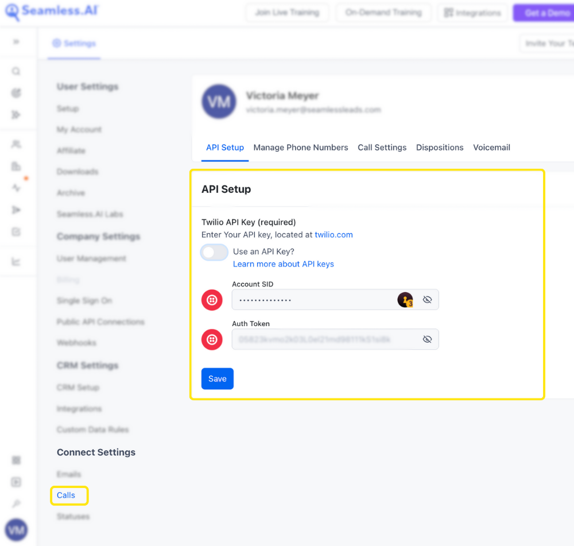574x546 pixels.
Task: Open My Account settings
Action: pos(79,130)
